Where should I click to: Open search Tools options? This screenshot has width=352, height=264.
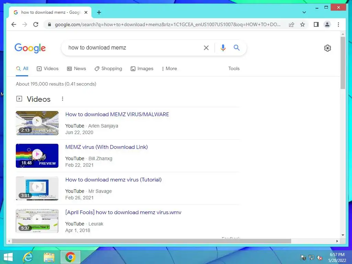[x=234, y=69]
